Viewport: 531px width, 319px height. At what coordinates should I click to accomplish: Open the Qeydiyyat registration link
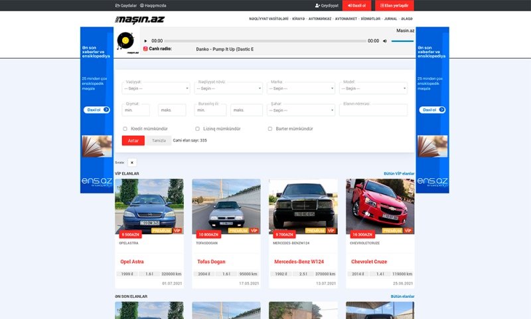pos(327,5)
